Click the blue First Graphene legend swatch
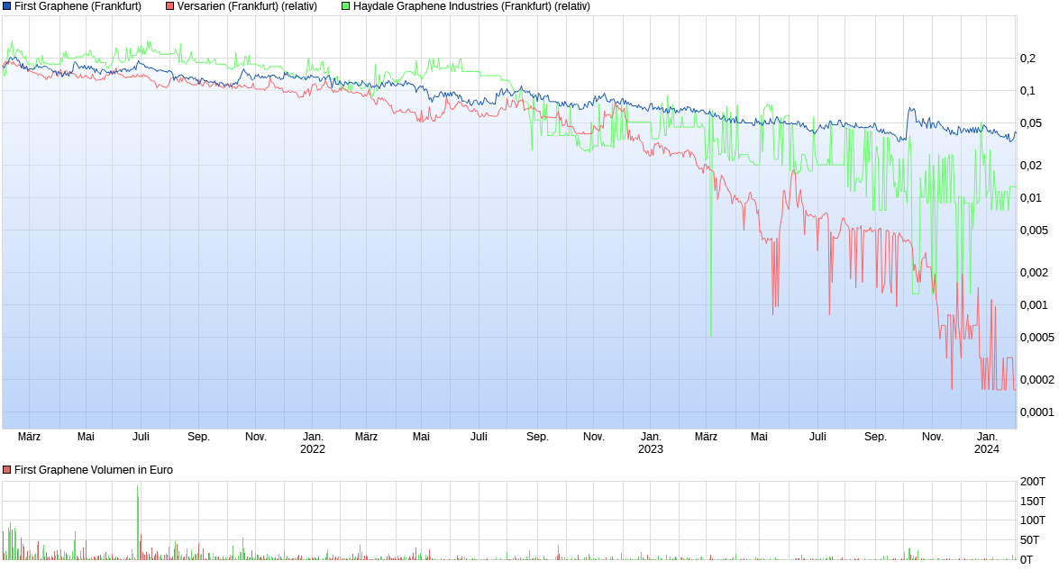The width and height of the screenshot is (1059, 570). (6, 6)
